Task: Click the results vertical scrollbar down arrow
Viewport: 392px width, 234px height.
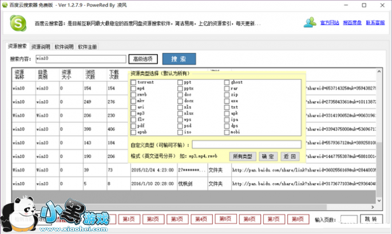Action: (x=379, y=200)
